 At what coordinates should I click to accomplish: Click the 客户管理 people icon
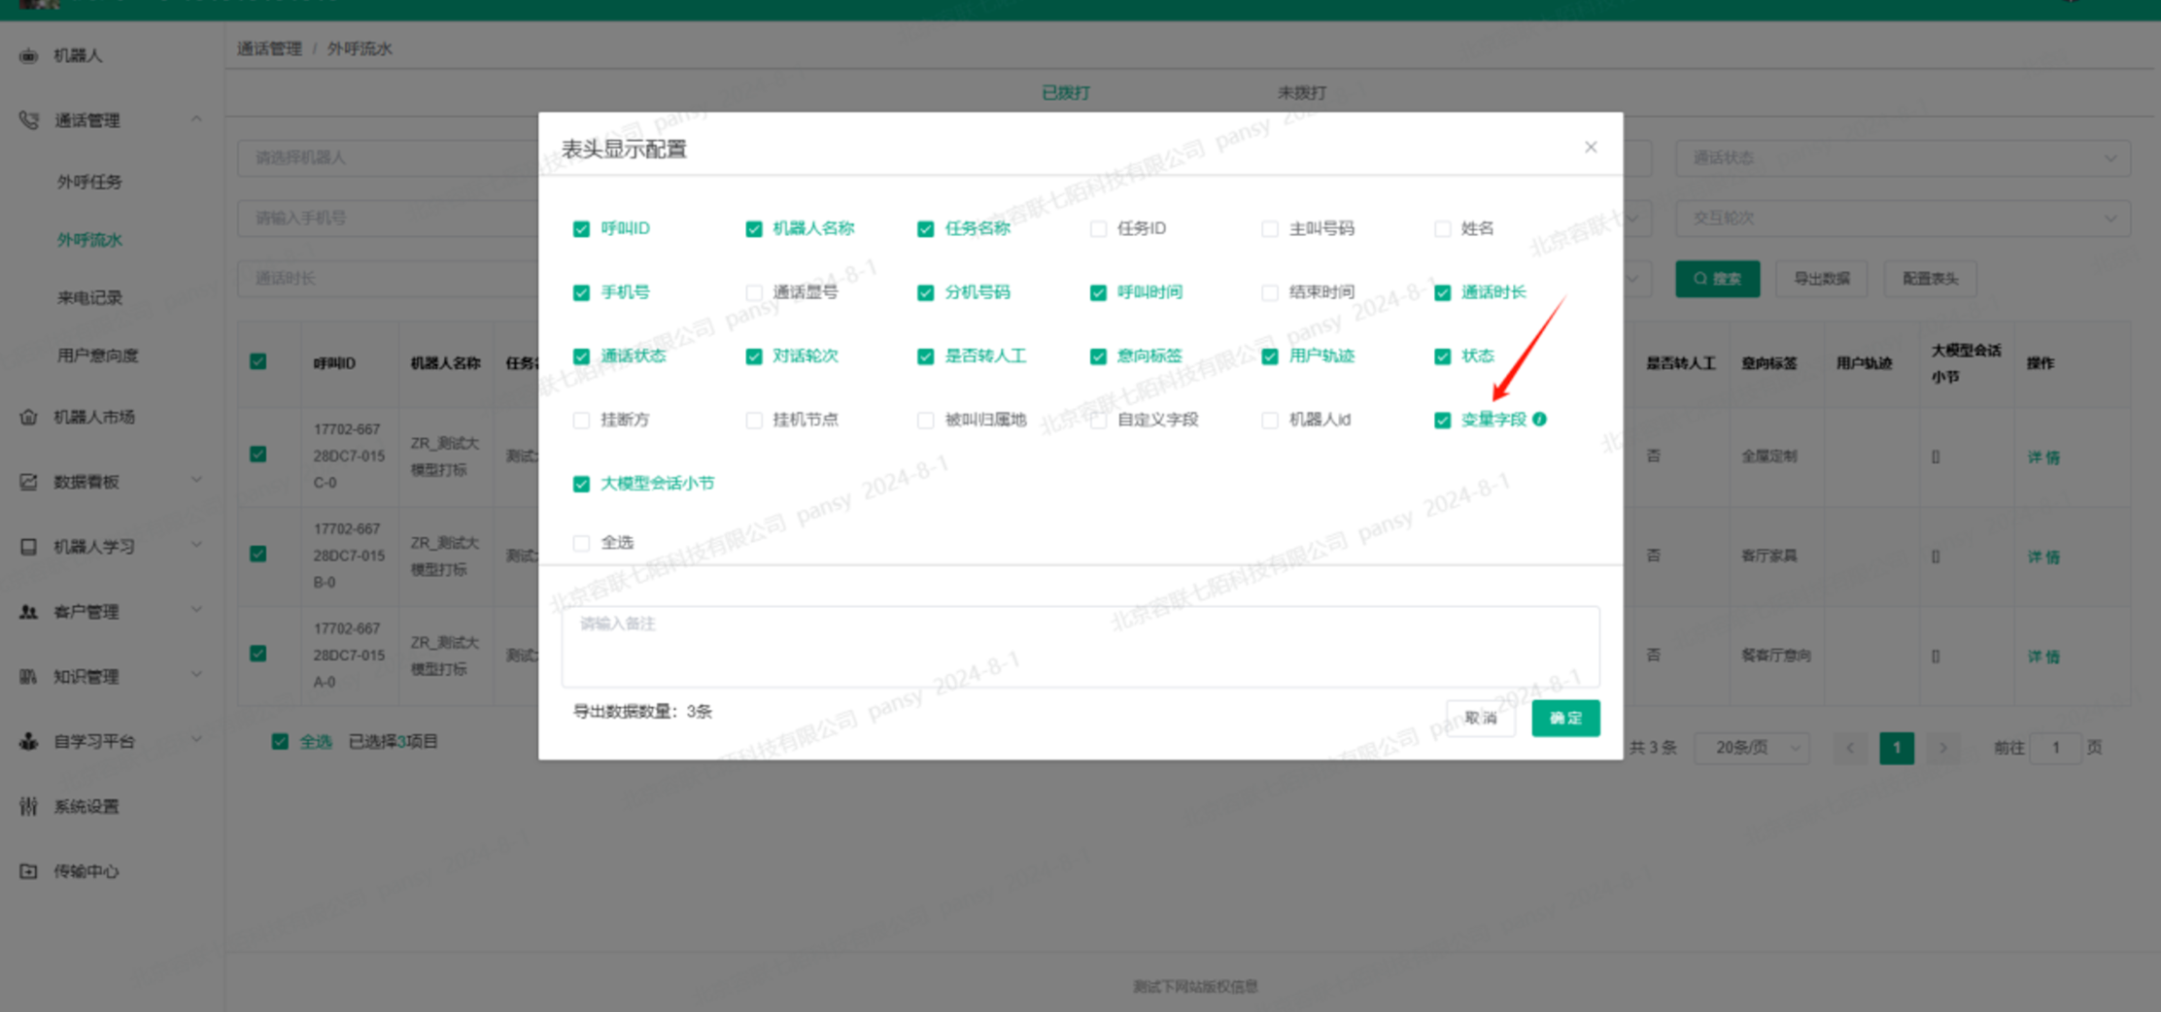coord(28,612)
